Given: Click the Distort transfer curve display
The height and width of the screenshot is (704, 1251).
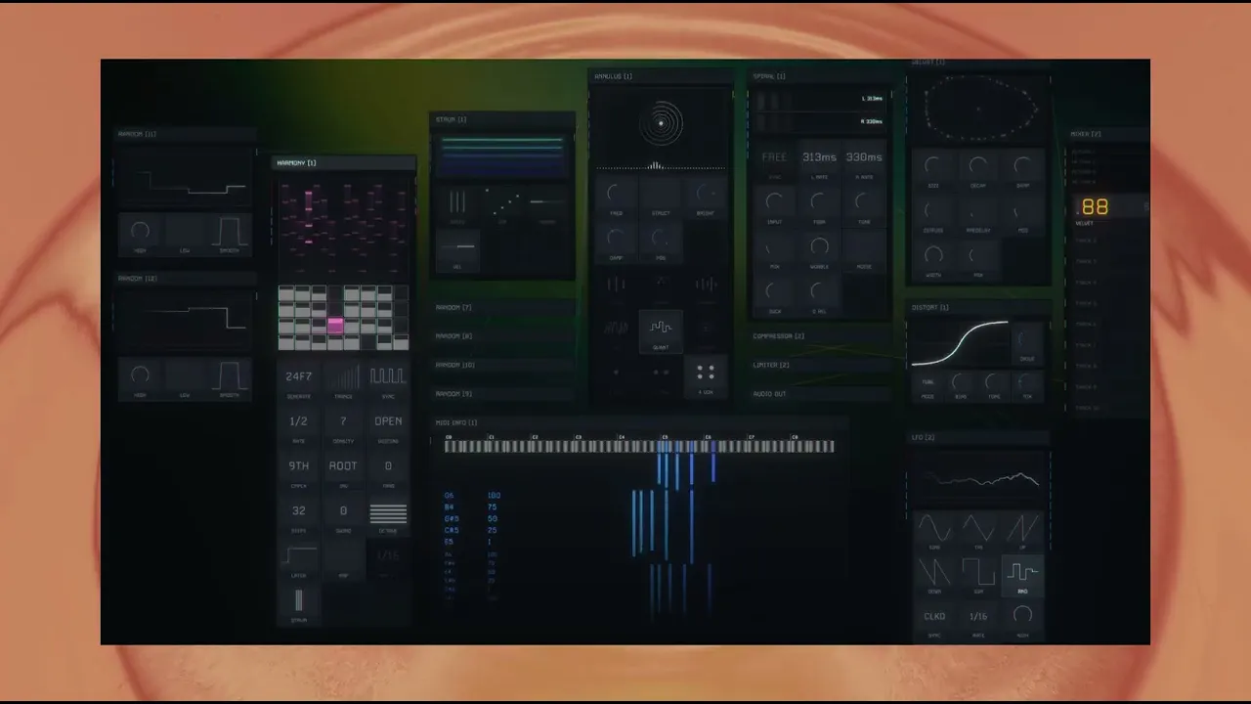Looking at the screenshot, I should [959, 343].
